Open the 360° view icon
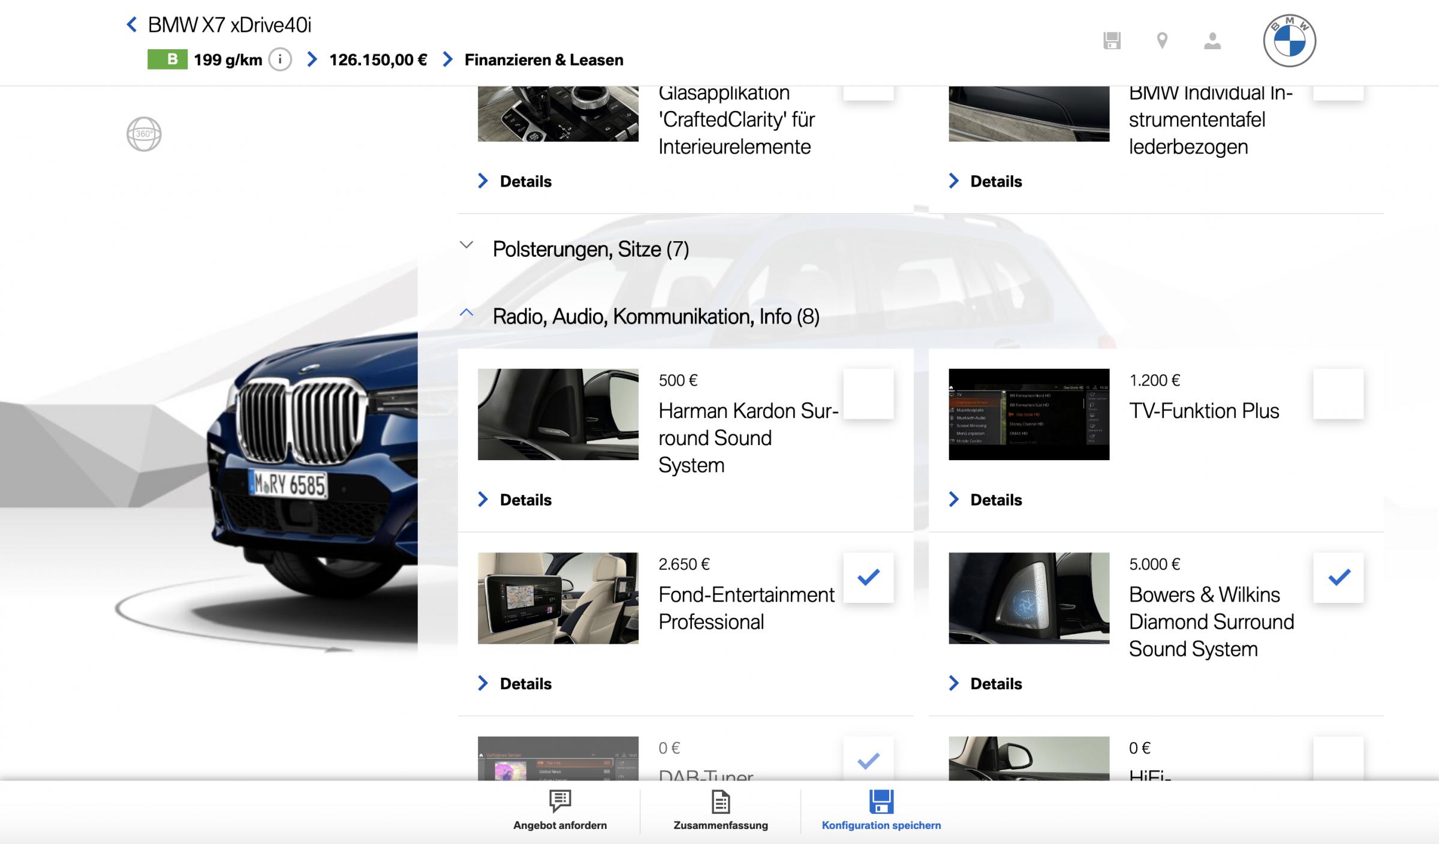Viewport: 1439px width, 844px height. (x=144, y=134)
